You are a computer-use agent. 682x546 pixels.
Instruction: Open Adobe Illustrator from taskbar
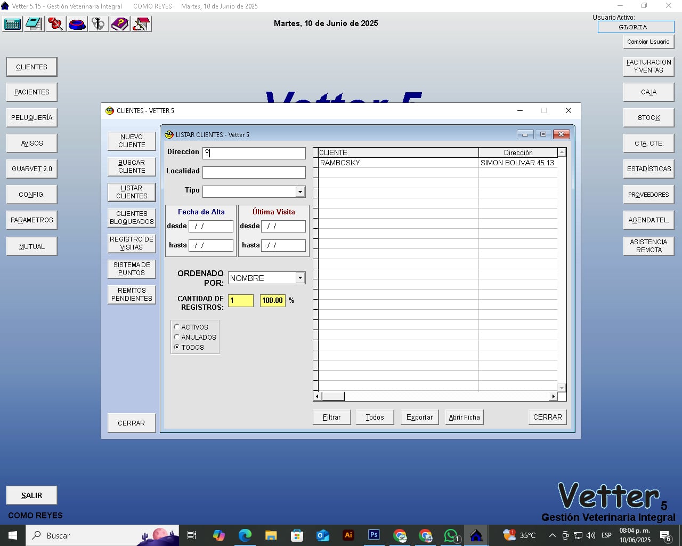[348, 535]
